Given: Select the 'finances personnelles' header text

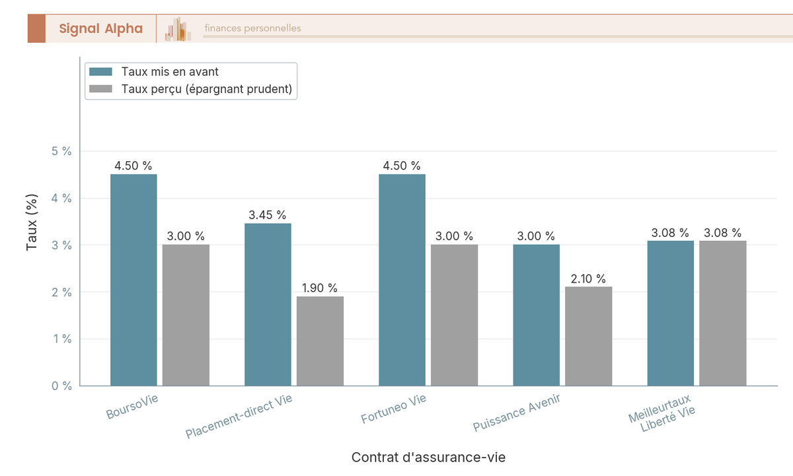Looking at the screenshot, I should pos(252,28).
